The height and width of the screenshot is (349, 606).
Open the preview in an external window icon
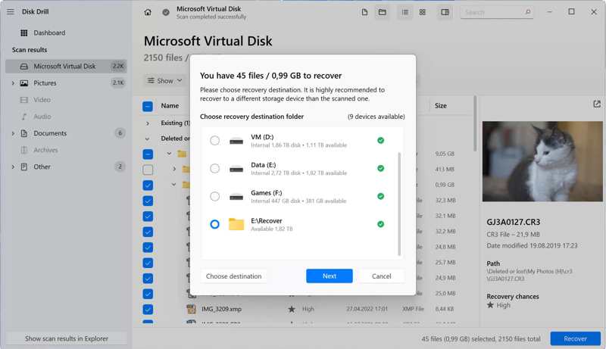597,104
